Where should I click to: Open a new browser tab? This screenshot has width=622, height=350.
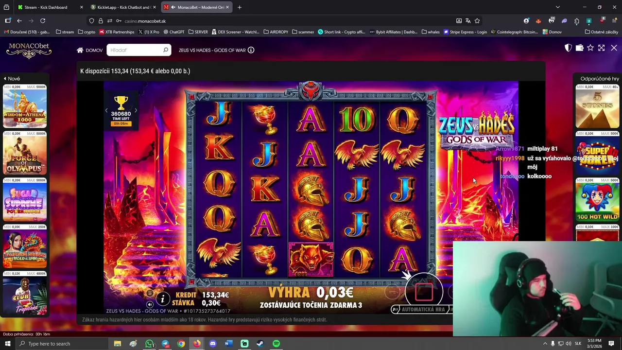[x=239, y=7]
